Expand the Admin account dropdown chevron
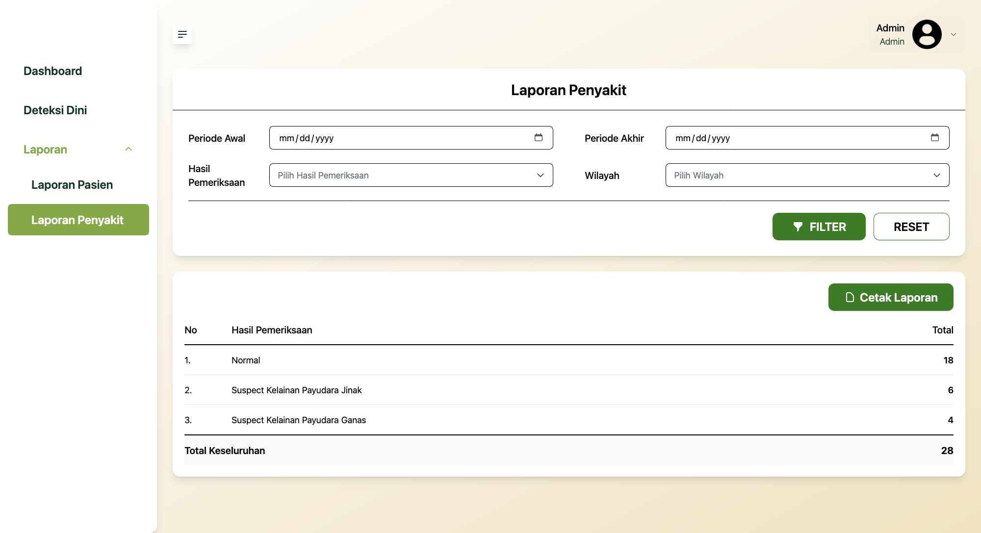981x533 pixels. tap(954, 34)
